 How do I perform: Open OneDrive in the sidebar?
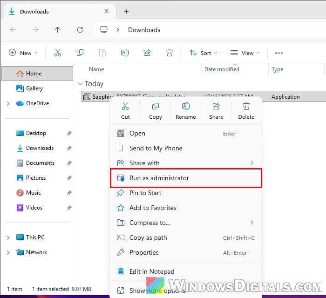(x=37, y=103)
